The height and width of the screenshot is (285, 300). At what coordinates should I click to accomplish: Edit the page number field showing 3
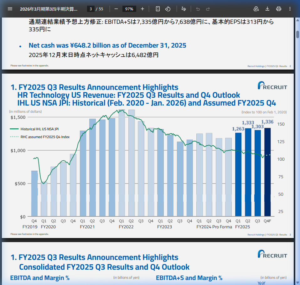[x=91, y=9]
